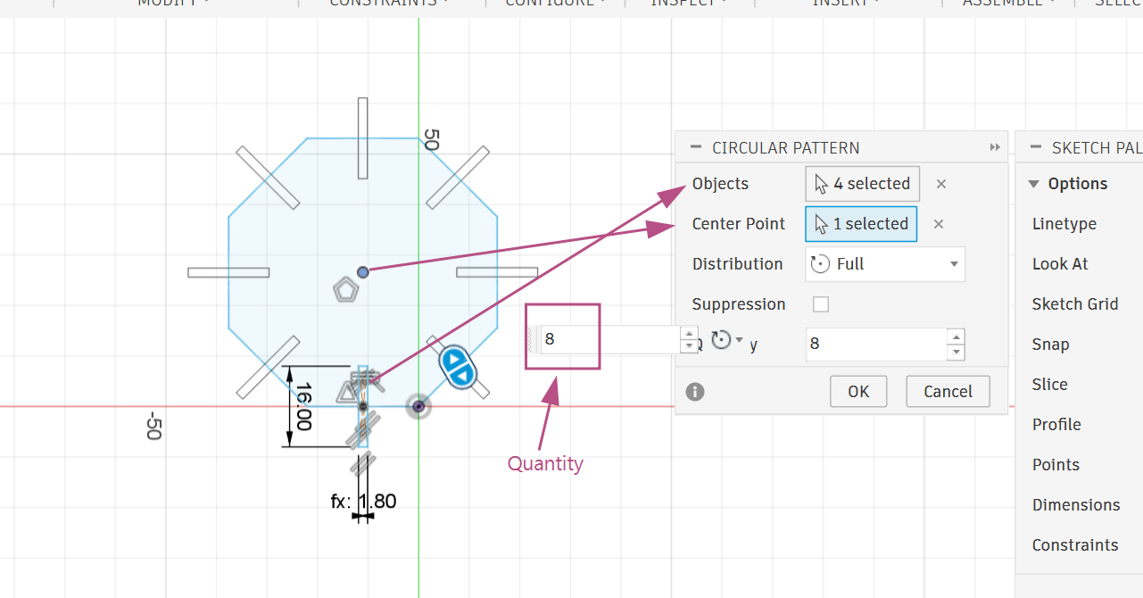Expand the Circular Pattern dialog double-arrow icon

click(x=996, y=148)
